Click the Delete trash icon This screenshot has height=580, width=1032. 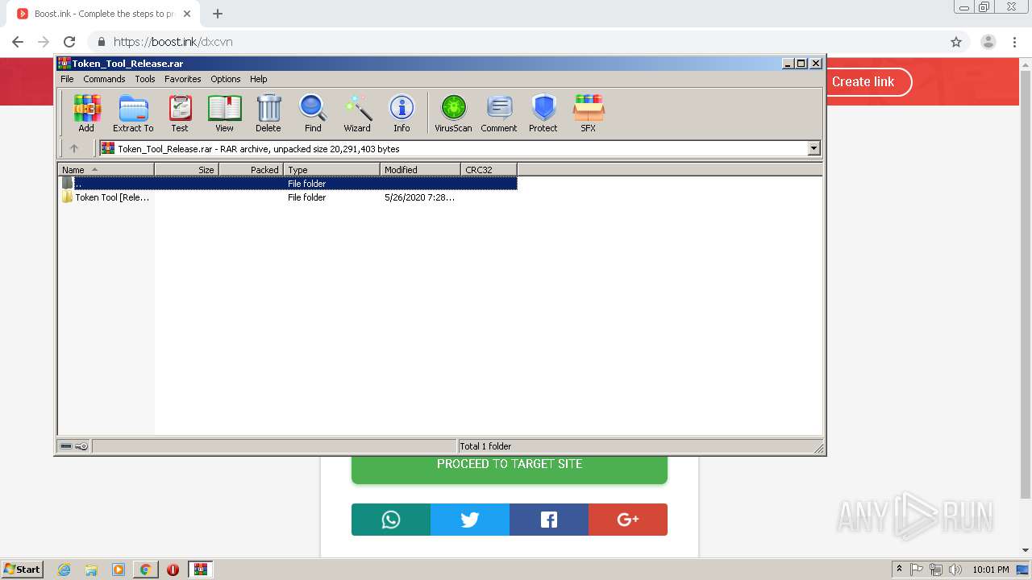click(x=268, y=113)
